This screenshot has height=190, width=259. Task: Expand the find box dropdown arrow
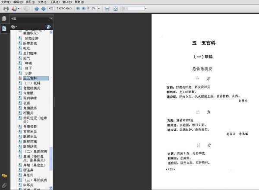pyautogui.click(x=146, y=9)
